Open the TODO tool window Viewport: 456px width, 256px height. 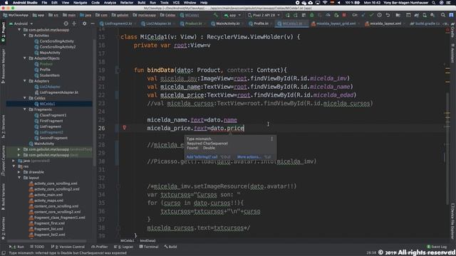point(37,247)
